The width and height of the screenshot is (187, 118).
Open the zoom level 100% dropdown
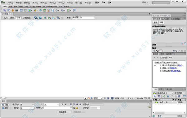click(98, 98)
